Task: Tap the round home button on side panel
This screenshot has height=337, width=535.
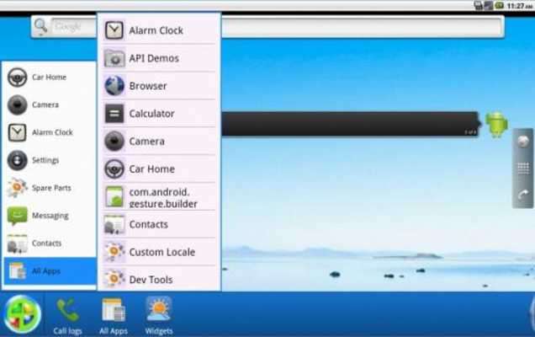Action: (x=523, y=142)
